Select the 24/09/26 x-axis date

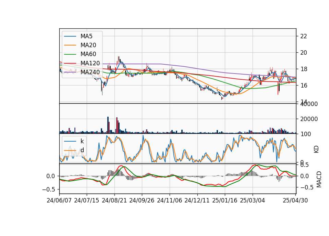pos(142,200)
